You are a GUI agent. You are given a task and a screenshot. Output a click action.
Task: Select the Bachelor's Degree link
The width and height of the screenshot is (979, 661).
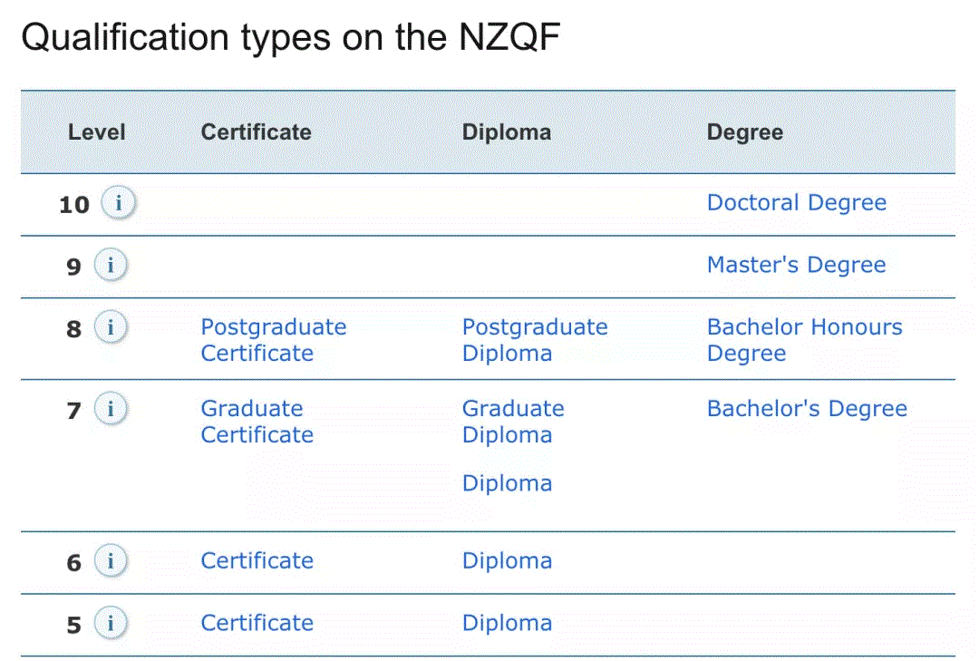coord(807,409)
